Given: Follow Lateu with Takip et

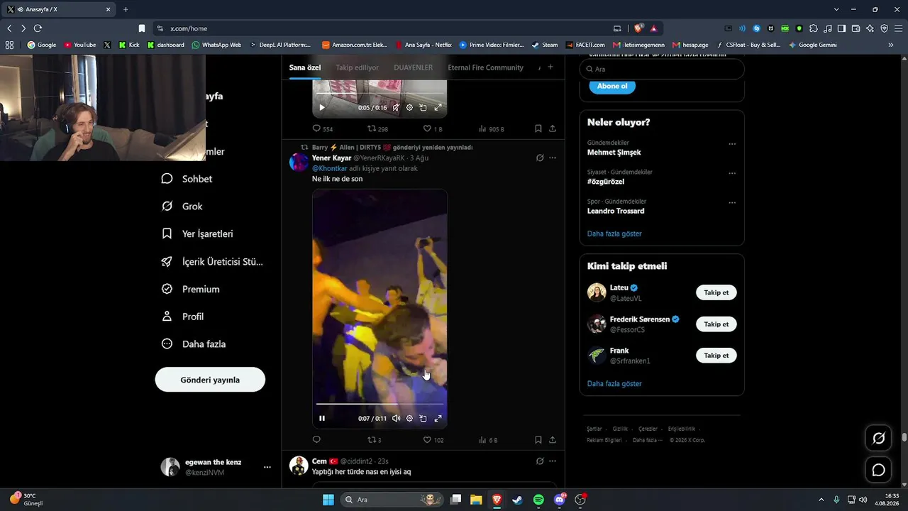Looking at the screenshot, I should pyautogui.click(x=716, y=292).
